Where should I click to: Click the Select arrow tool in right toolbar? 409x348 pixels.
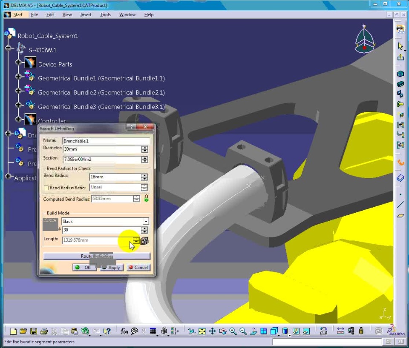coord(400,46)
